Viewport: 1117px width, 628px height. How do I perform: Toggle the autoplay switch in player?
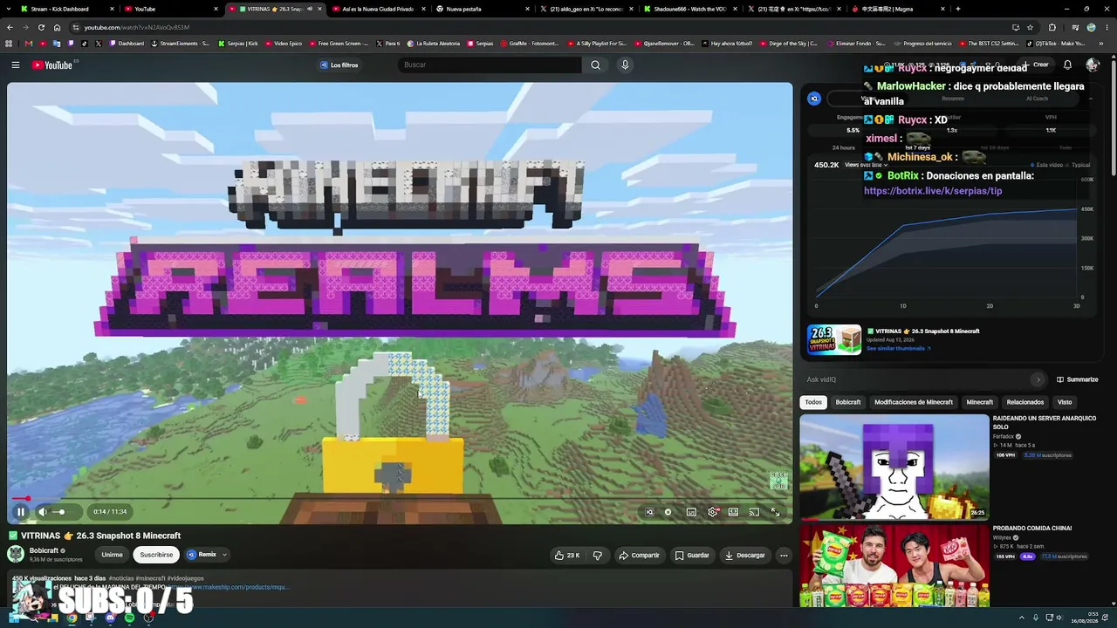click(668, 512)
